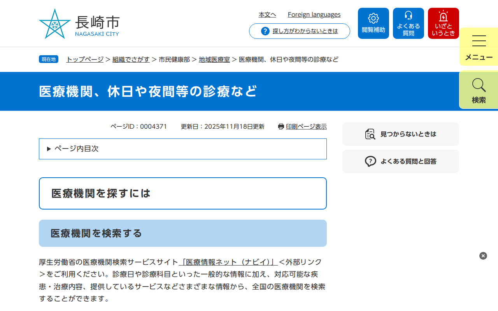
Task: Open the 見つからないときは side button
Action: tap(401, 134)
